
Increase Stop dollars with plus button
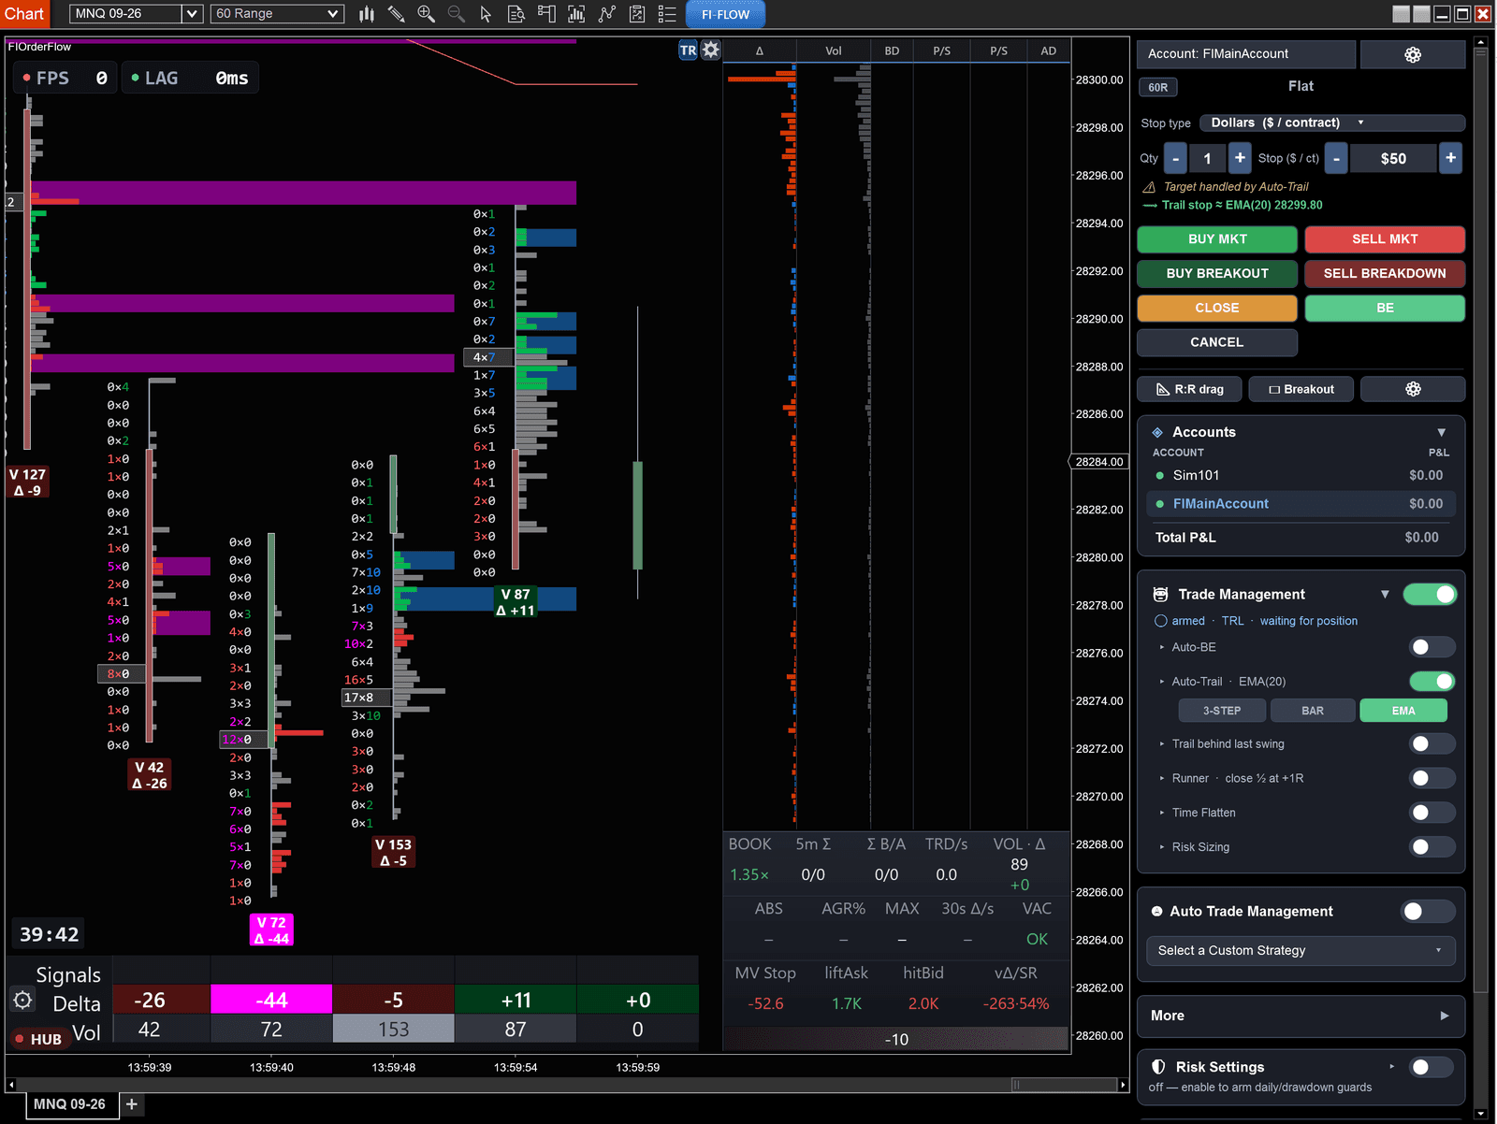click(x=1451, y=158)
